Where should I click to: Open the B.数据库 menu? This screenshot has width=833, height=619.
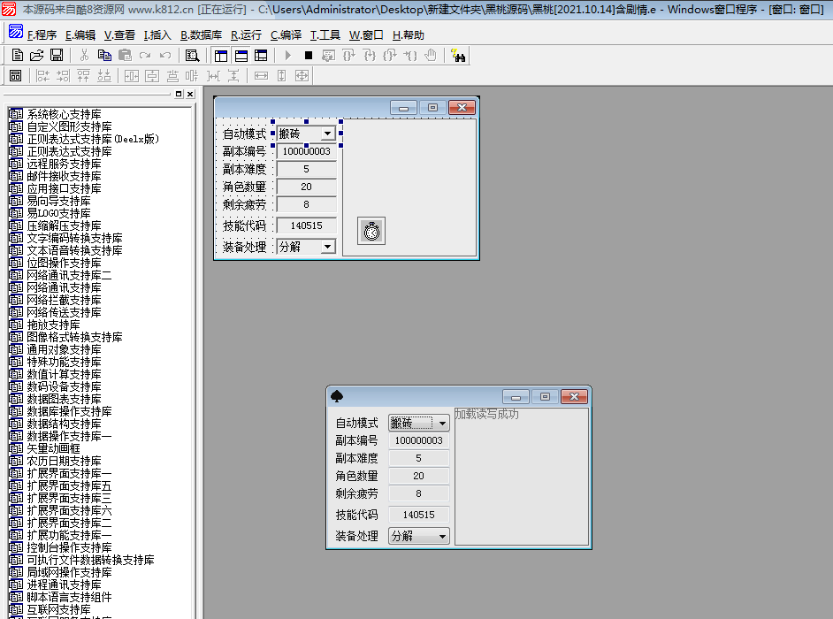pyautogui.click(x=201, y=35)
